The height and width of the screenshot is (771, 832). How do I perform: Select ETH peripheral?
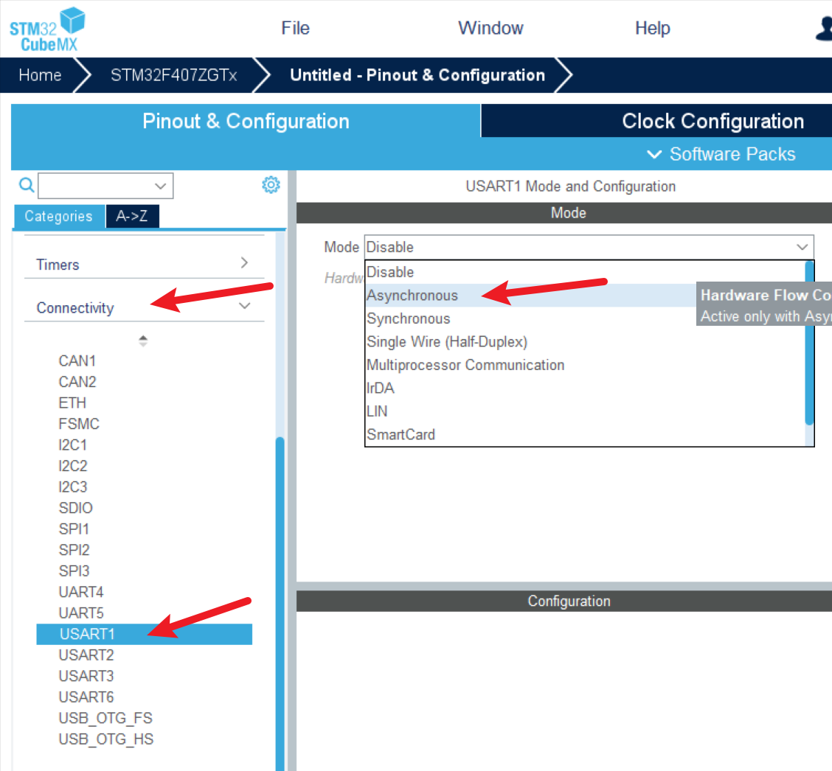pyautogui.click(x=72, y=403)
